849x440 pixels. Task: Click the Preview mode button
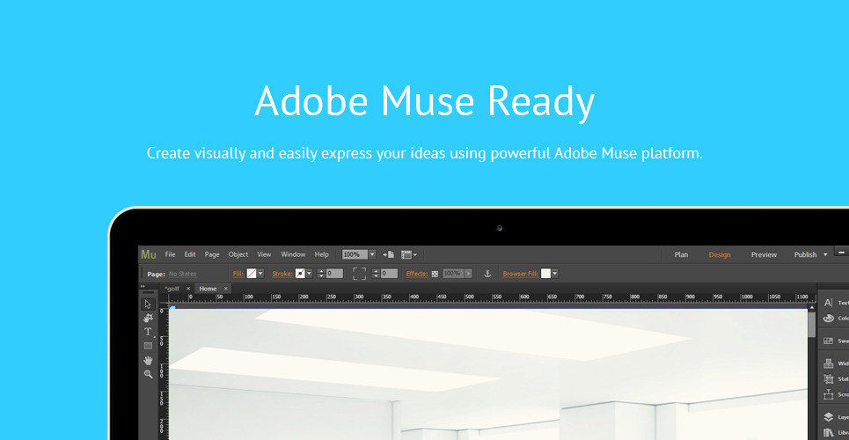pos(764,254)
